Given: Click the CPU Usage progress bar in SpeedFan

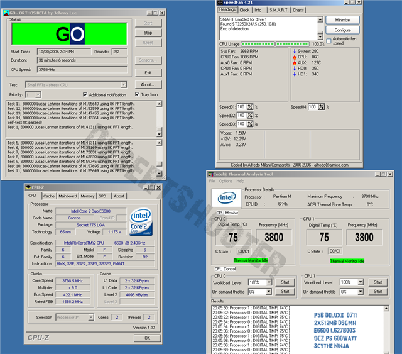Looking at the screenshot, I should (x=275, y=44).
